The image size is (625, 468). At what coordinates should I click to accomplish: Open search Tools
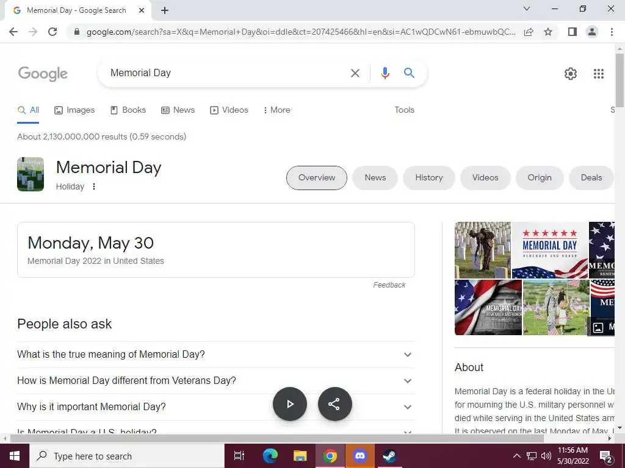click(x=404, y=110)
